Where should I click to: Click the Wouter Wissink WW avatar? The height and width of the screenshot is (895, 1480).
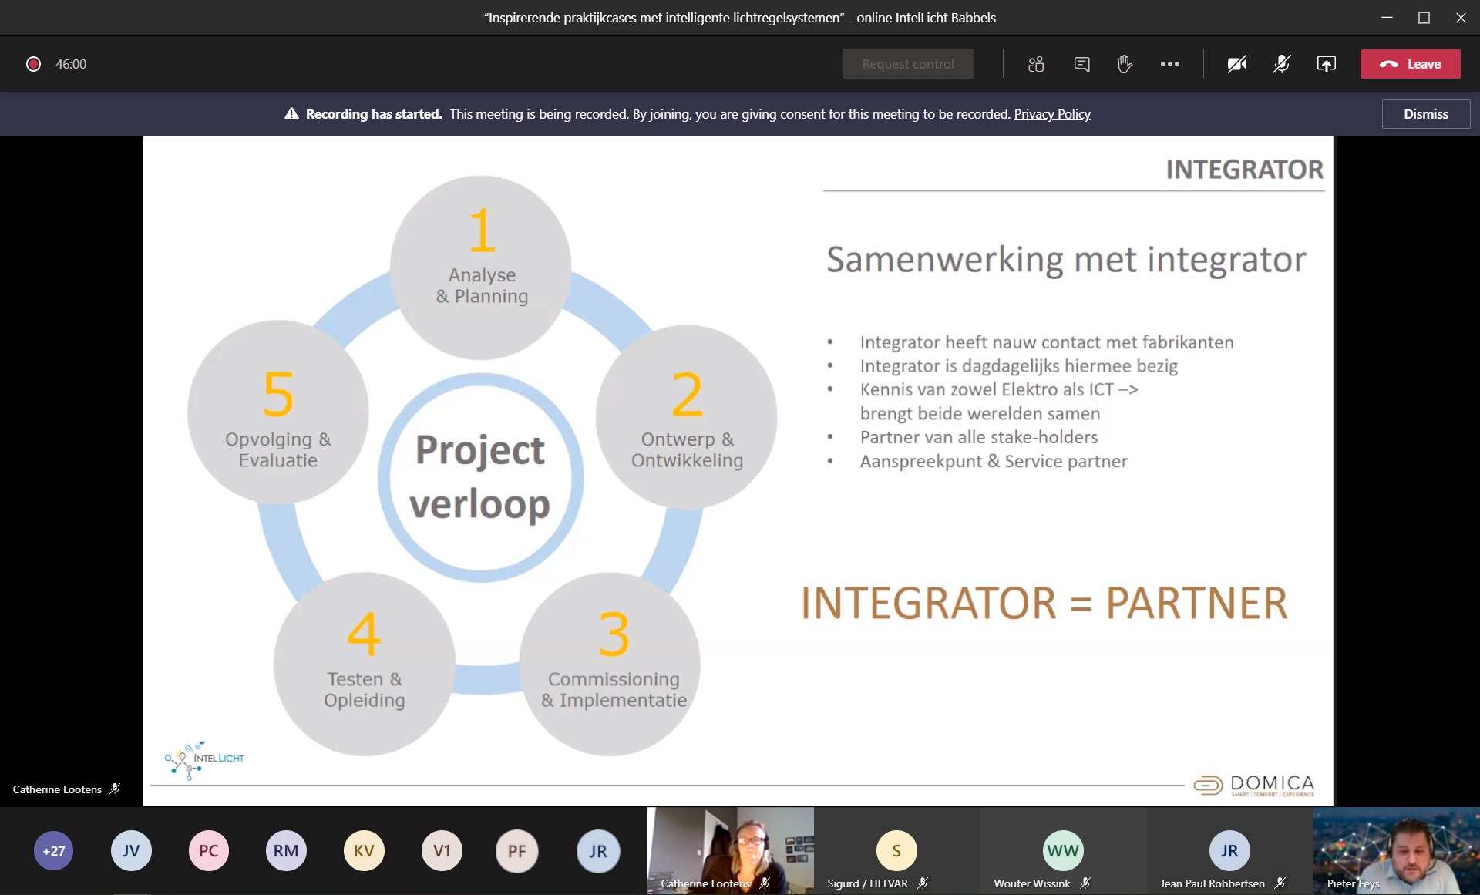point(1062,850)
